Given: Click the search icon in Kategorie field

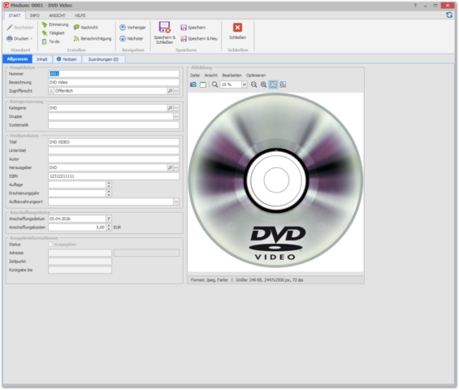Looking at the screenshot, I should click(x=170, y=108).
